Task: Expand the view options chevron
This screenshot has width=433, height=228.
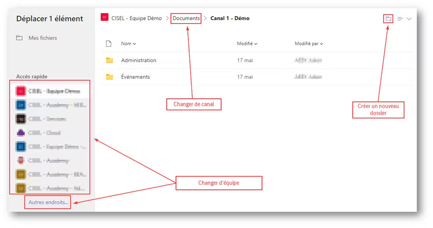Action: pos(409,19)
